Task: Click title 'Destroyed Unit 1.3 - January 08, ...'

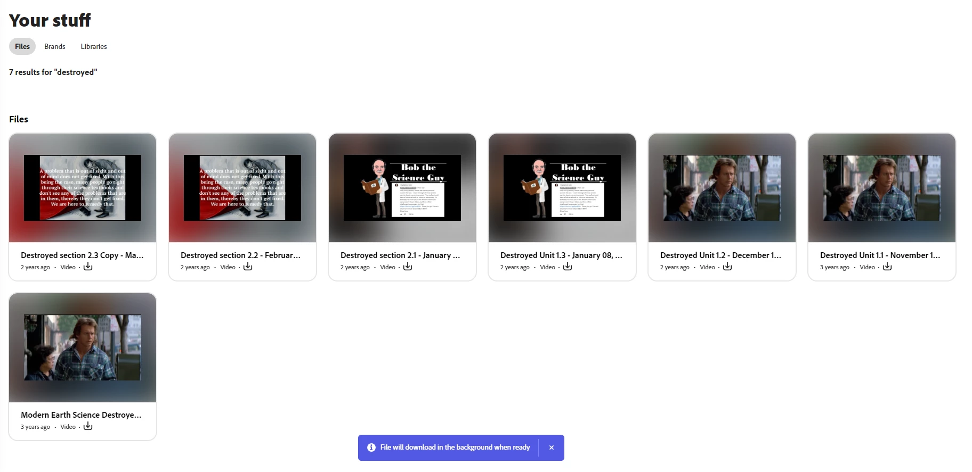Action: (561, 255)
